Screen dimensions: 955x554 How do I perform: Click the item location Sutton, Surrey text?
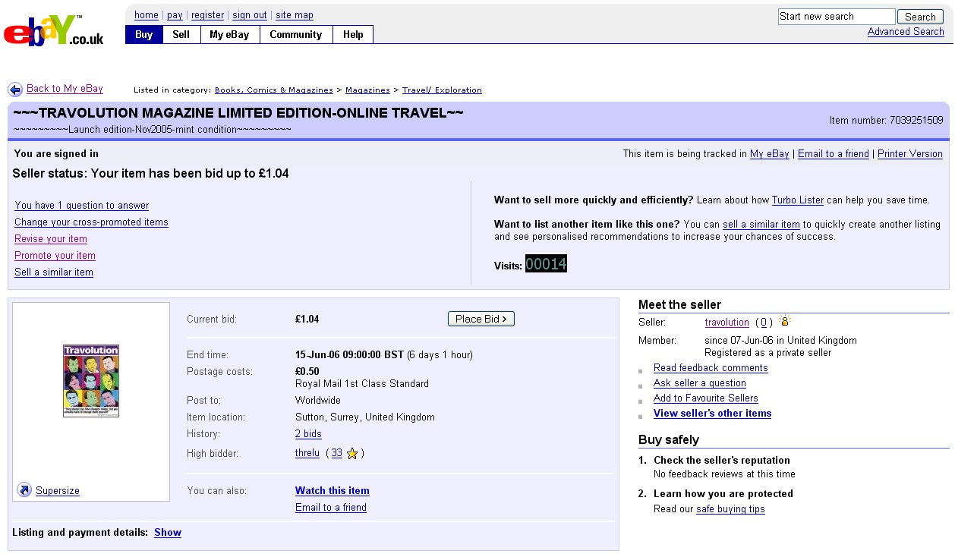pos(365,417)
